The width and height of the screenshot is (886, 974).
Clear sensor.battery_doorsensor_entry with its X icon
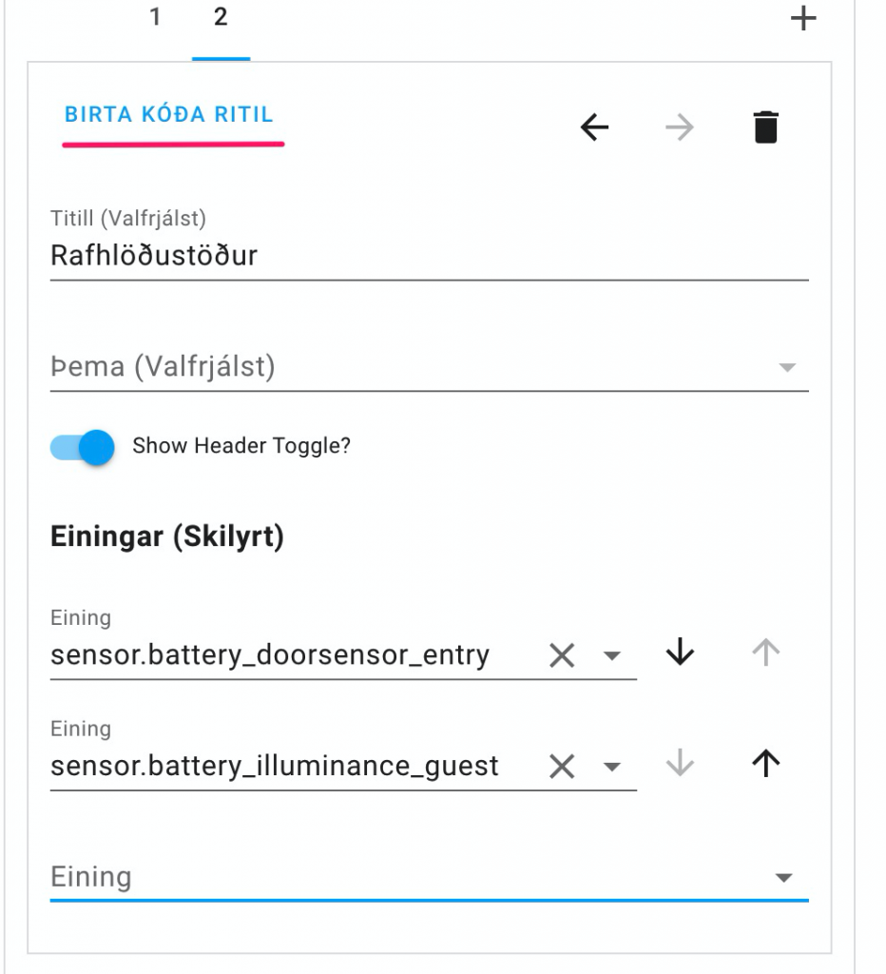point(562,653)
